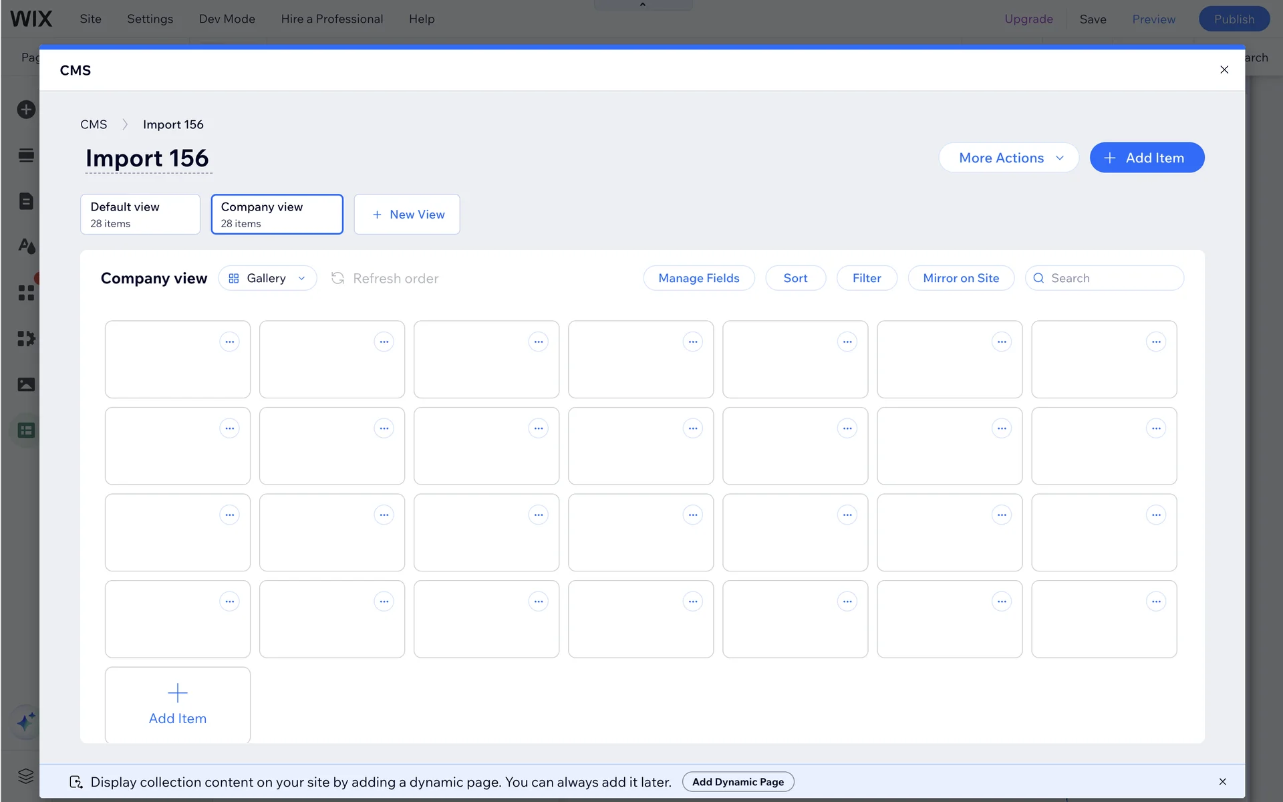Open the Pages document icon in sidebar
Viewport: 1283px width, 802px height.
[26, 201]
